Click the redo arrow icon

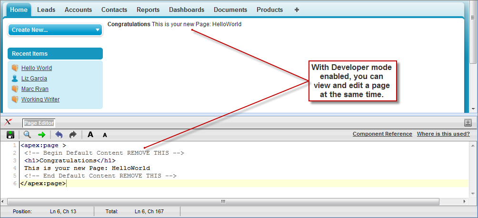(73, 135)
